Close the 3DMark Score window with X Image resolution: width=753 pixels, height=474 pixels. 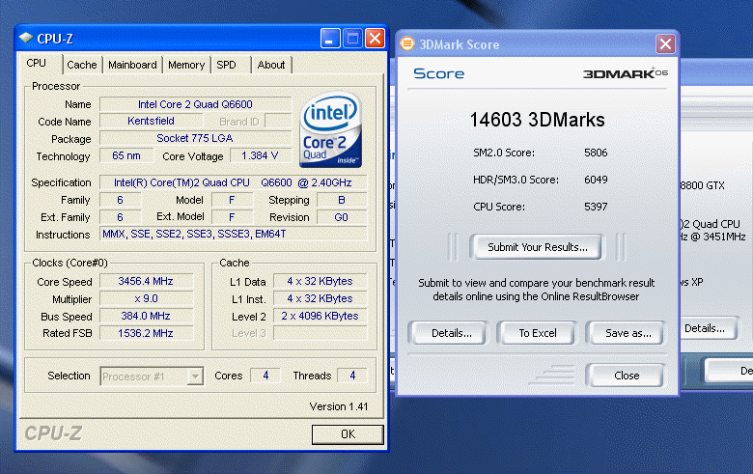tap(665, 44)
